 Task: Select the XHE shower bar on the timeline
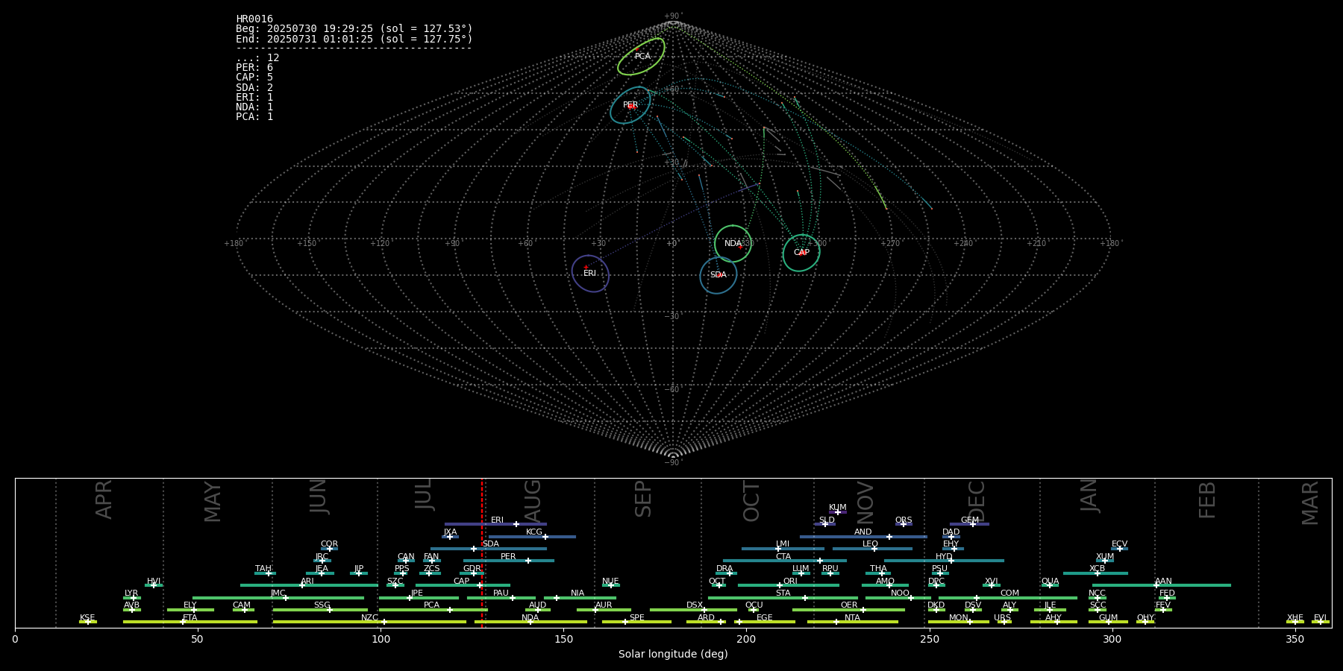[1295, 622]
